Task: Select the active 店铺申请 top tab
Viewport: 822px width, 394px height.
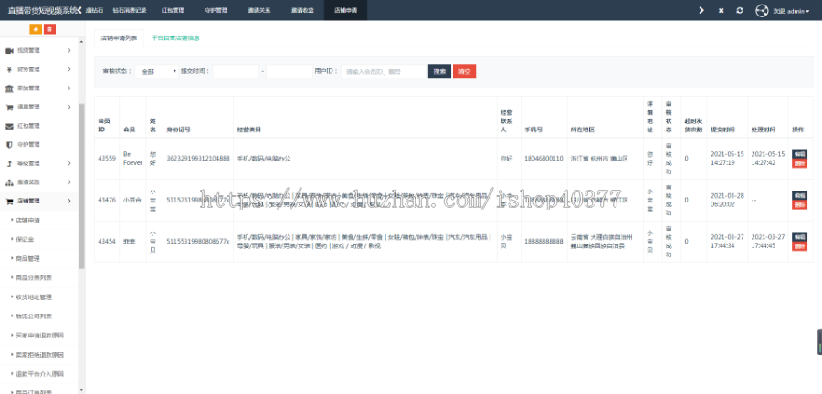Action: [x=346, y=10]
